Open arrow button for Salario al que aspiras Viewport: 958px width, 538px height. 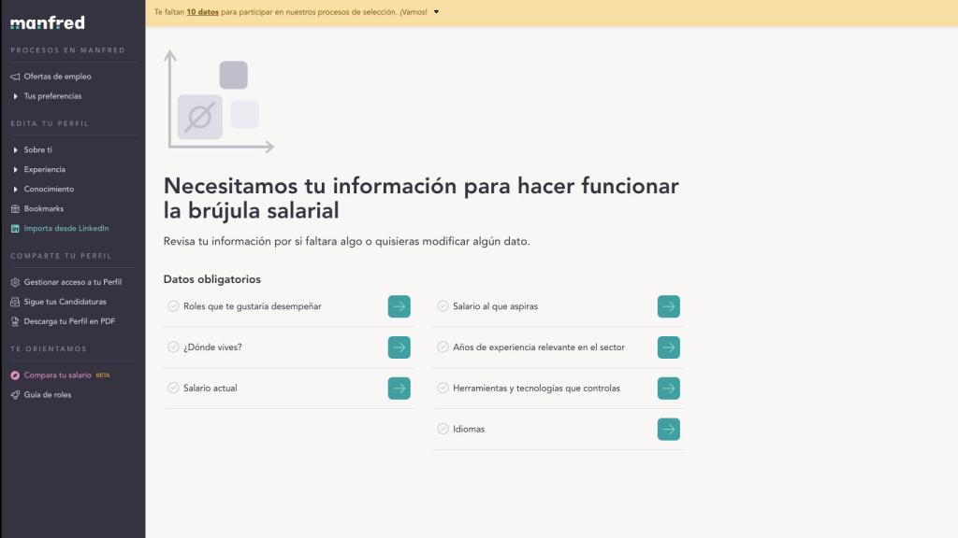(668, 306)
